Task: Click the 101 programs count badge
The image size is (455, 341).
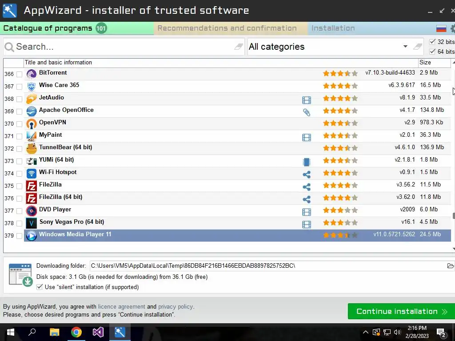Action: pyautogui.click(x=101, y=28)
